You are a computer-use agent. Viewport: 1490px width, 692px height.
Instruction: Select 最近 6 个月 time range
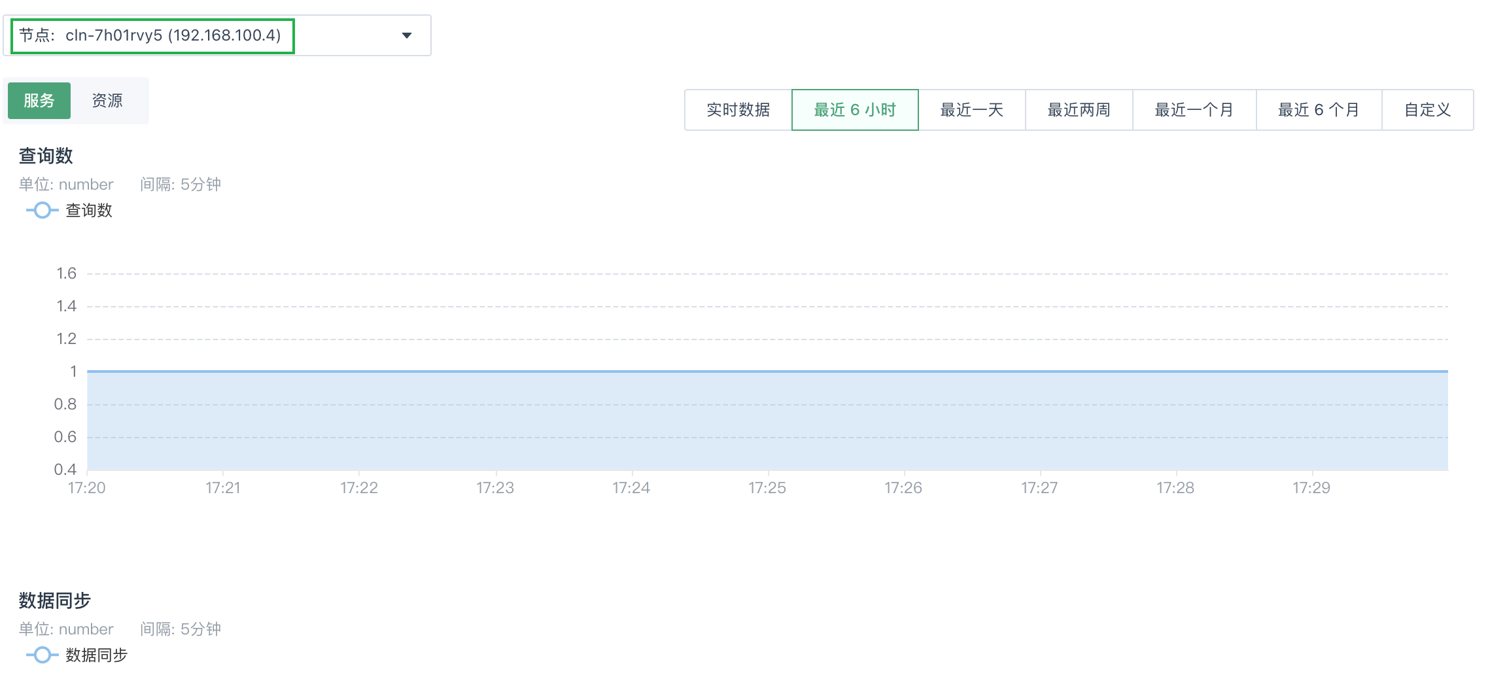[x=1316, y=109]
